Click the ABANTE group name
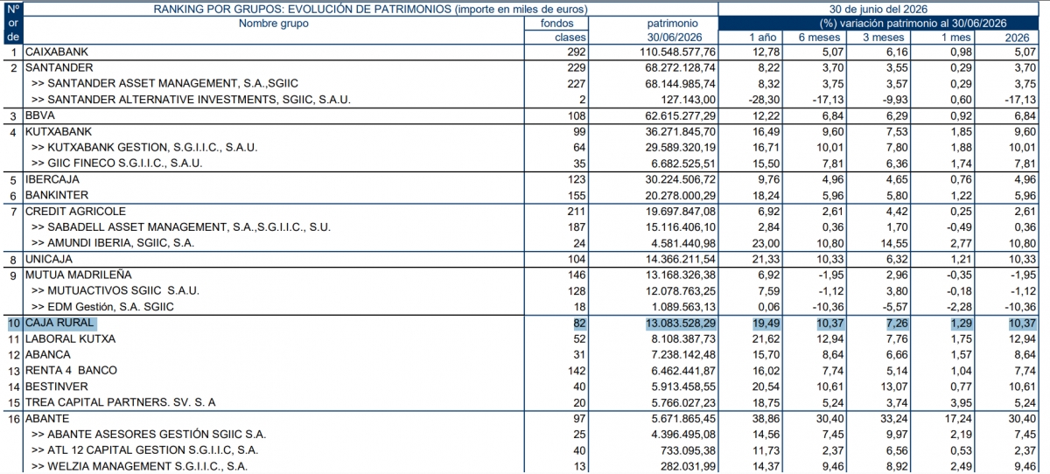Image resolution: width=1050 pixels, height=474 pixels. click(47, 419)
